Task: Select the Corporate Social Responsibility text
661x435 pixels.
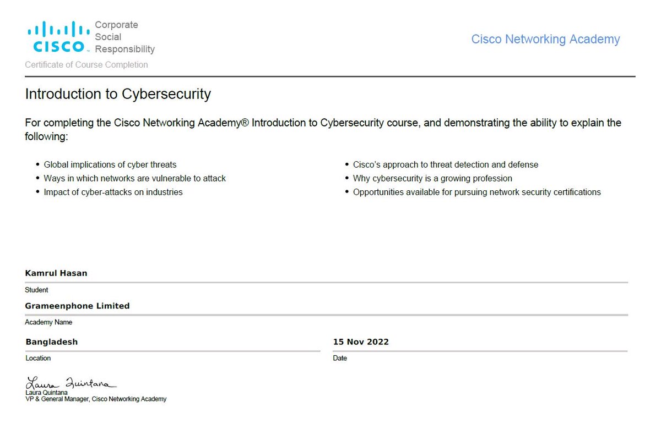Action: pos(125,37)
